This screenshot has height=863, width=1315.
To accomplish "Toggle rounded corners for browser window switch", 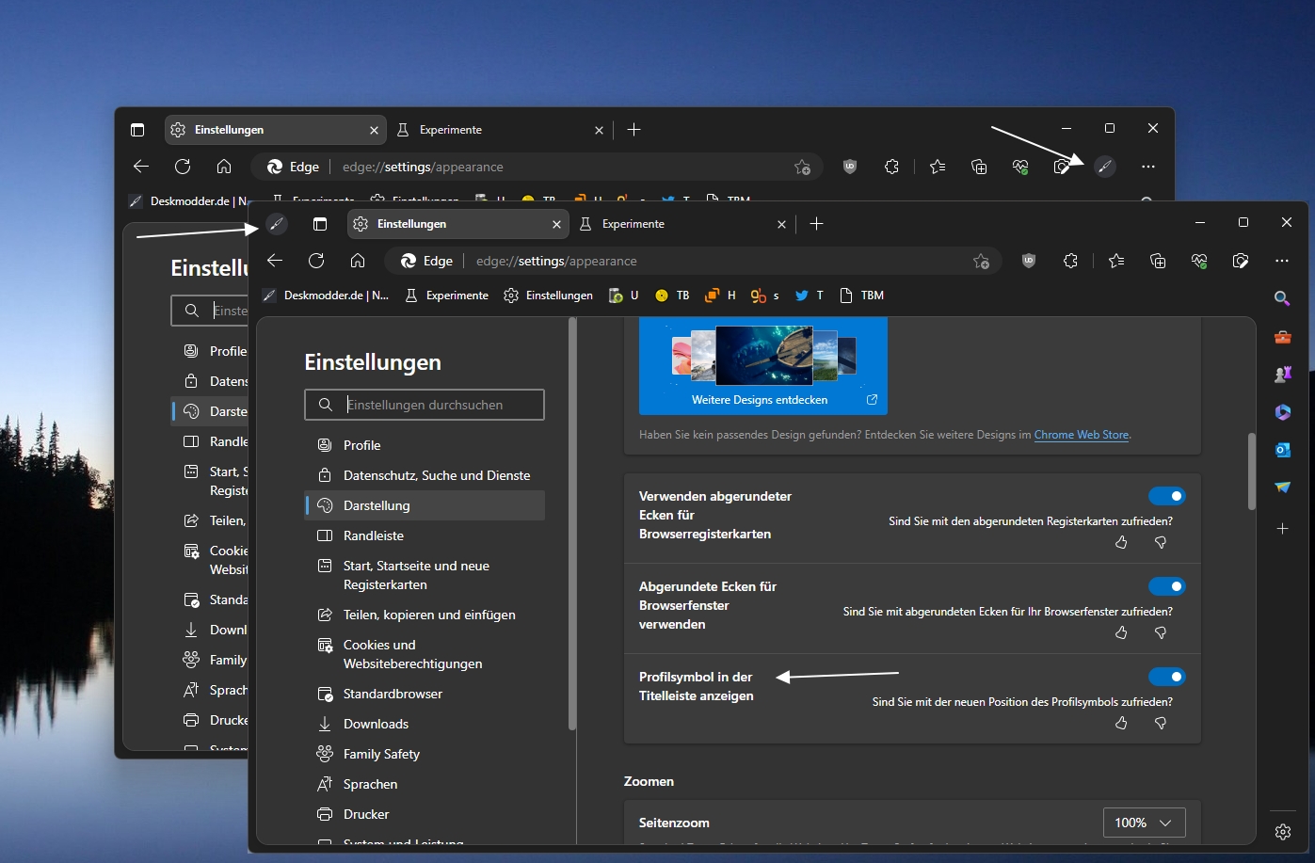I will tap(1166, 586).
